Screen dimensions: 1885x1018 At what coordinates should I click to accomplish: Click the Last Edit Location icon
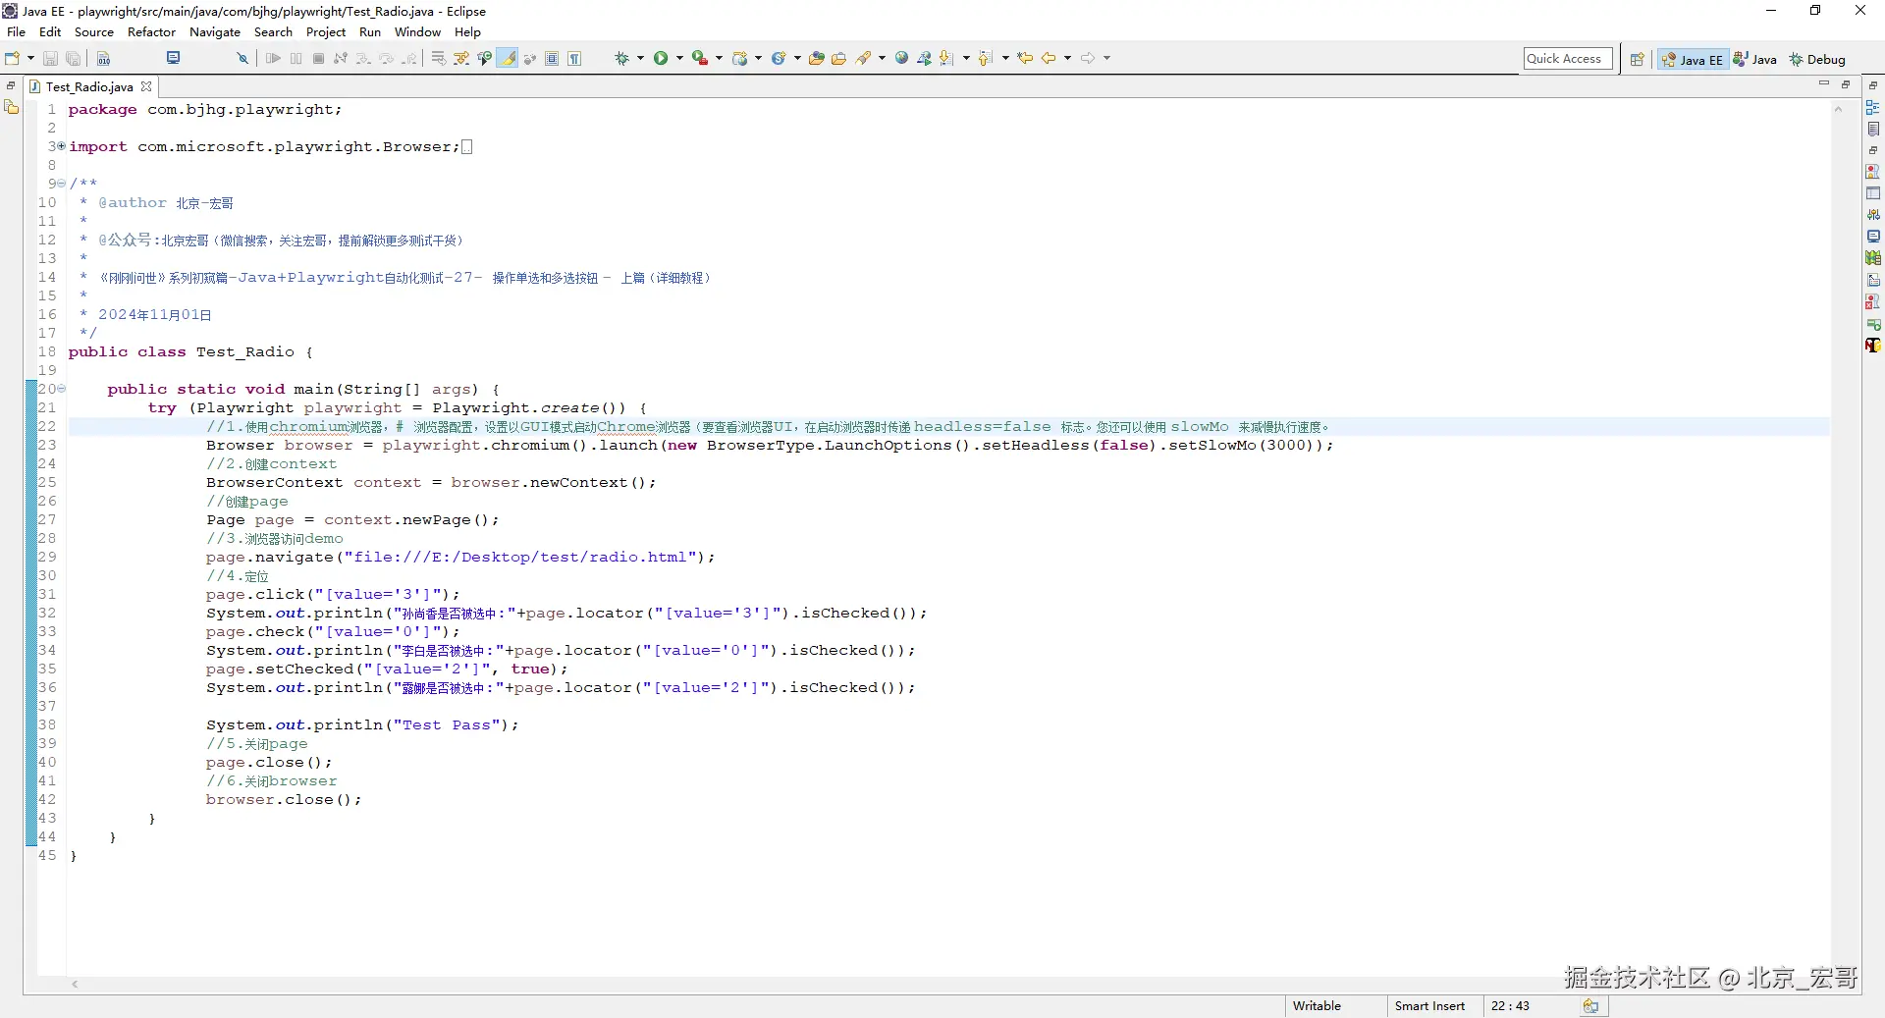tap(1025, 59)
